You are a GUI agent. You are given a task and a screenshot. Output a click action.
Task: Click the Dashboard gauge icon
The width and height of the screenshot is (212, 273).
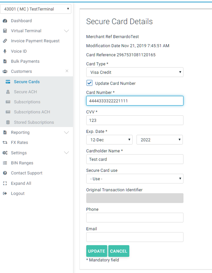[x=5, y=21]
